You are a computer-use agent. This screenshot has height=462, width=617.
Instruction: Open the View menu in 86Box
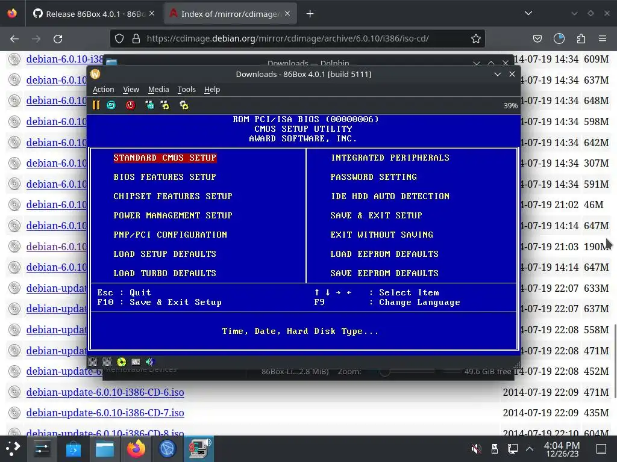[x=131, y=90]
